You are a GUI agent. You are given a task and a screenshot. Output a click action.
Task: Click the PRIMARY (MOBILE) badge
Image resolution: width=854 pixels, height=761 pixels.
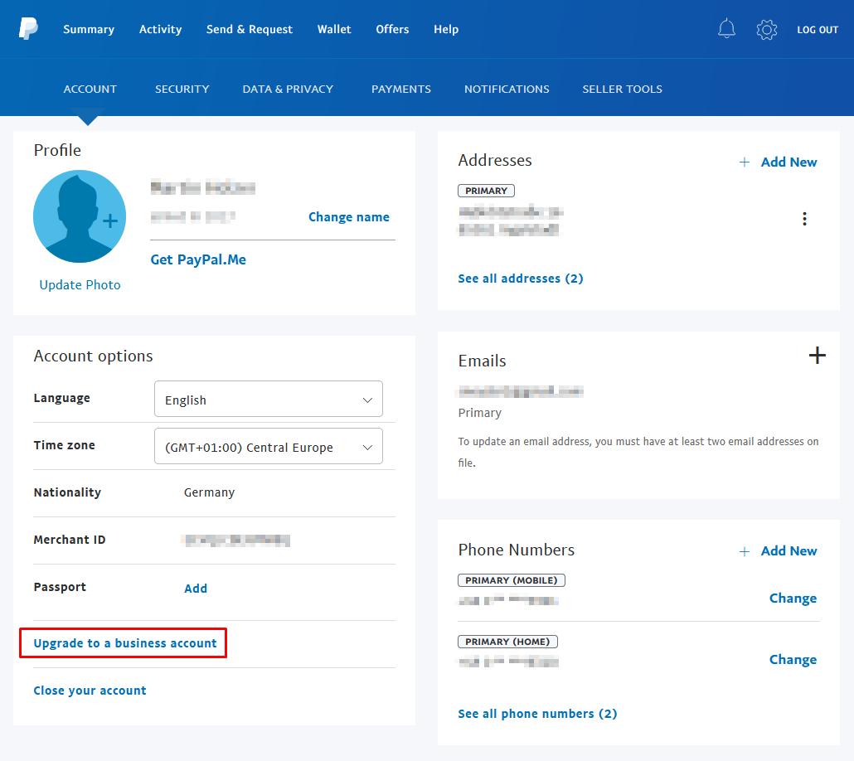(x=511, y=580)
